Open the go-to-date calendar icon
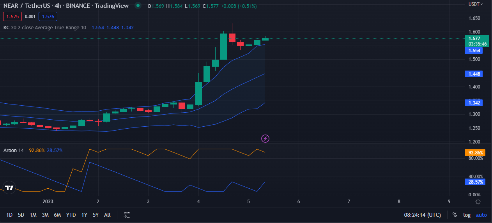 click(127, 215)
